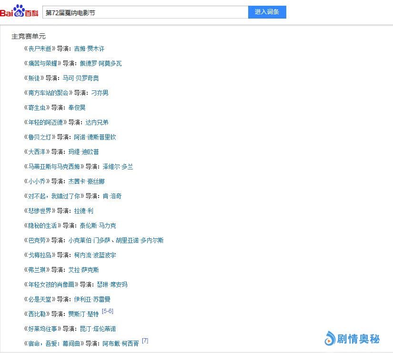
Task: Click director name 马可·贝罗奇奥
Action: [81, 78]
